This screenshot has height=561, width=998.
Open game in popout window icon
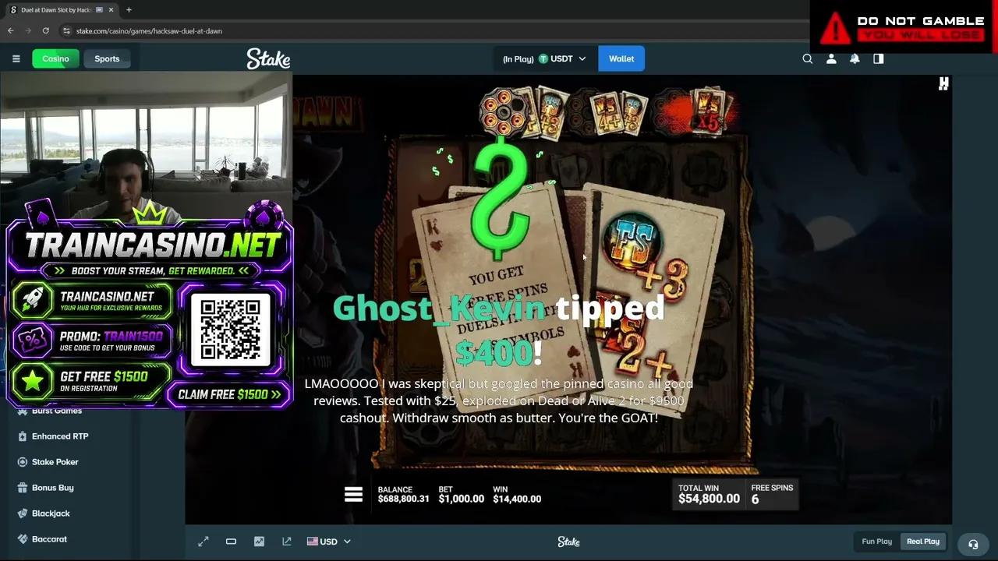point(287,542)
